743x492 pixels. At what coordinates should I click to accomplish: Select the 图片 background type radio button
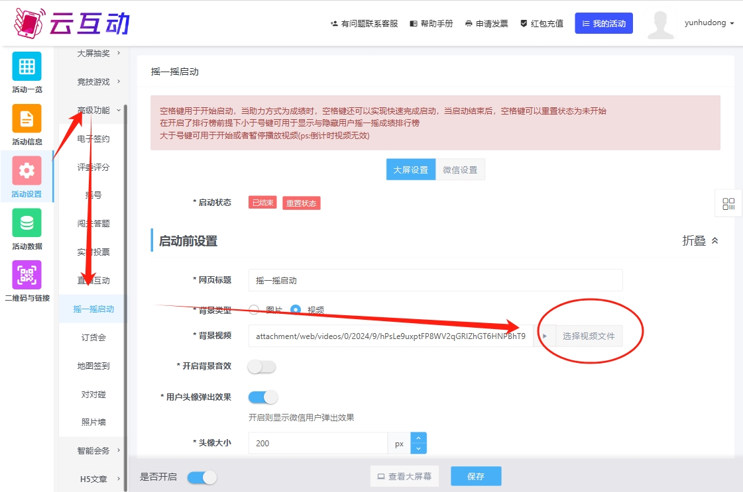coord(254,310)
